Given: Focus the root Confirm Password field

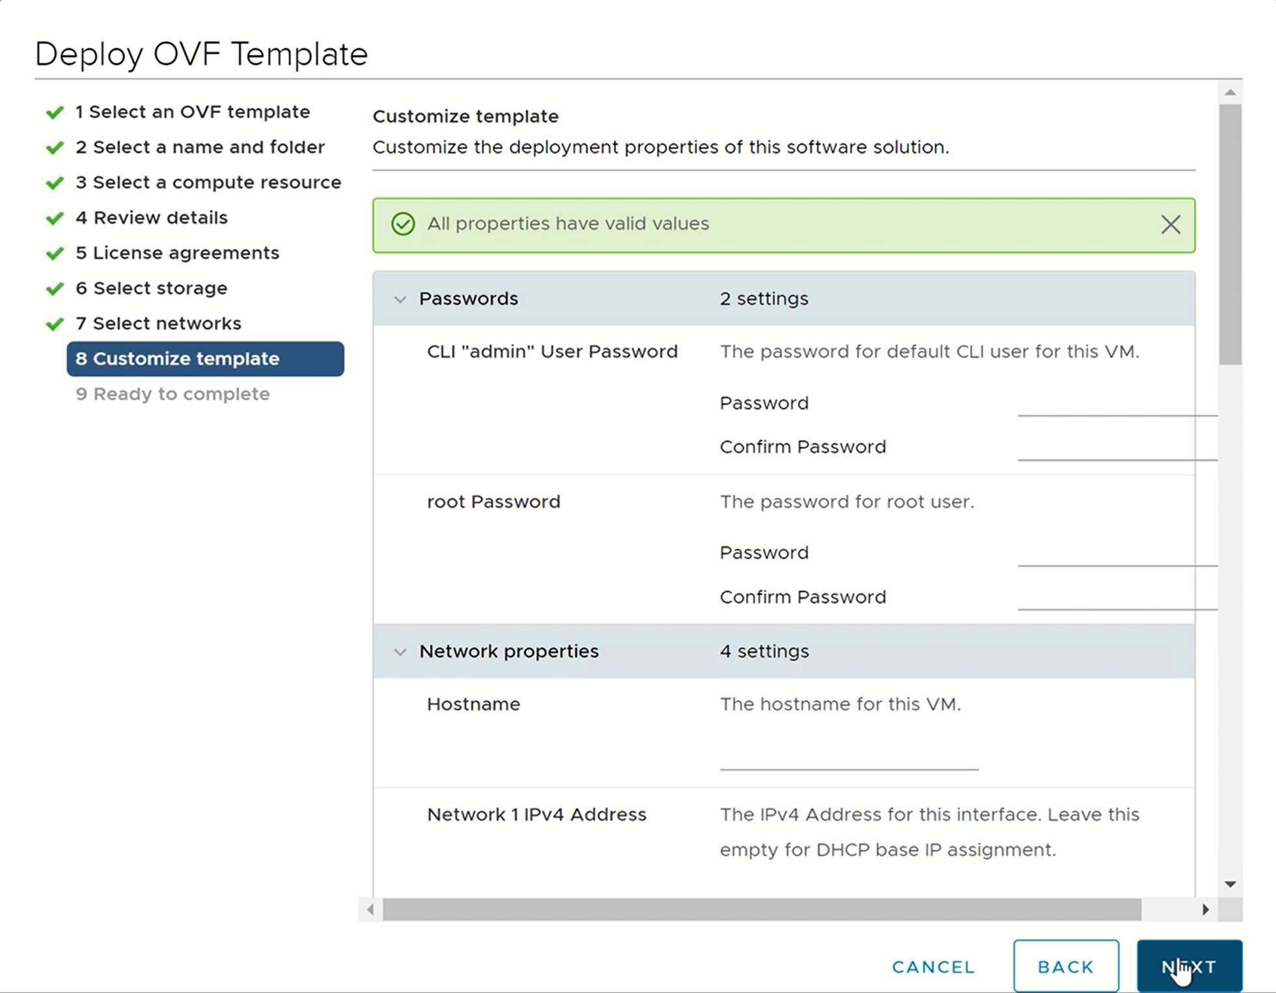Looking at the screenshot, I should [1116, 597].
